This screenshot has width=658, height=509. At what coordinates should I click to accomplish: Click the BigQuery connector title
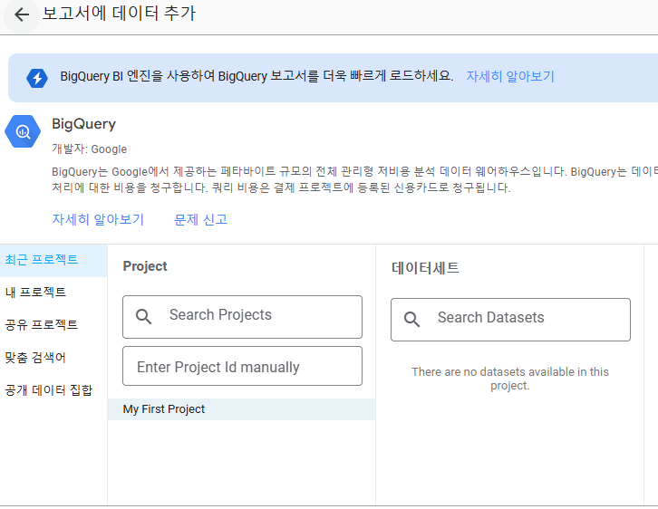(x=84, y=124)
